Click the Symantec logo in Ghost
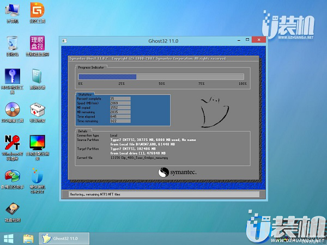 click(177, 172)
